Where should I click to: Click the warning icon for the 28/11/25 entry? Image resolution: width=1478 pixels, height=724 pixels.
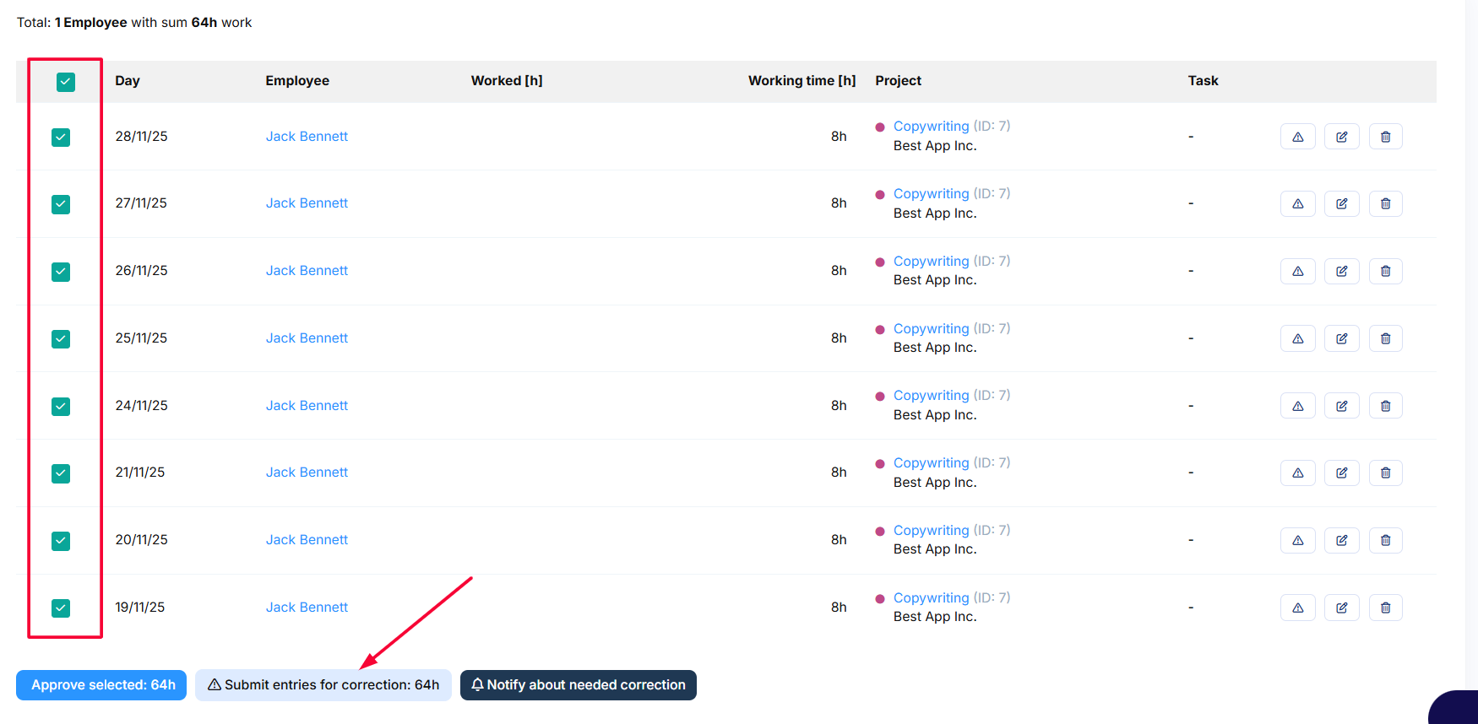1297,137
